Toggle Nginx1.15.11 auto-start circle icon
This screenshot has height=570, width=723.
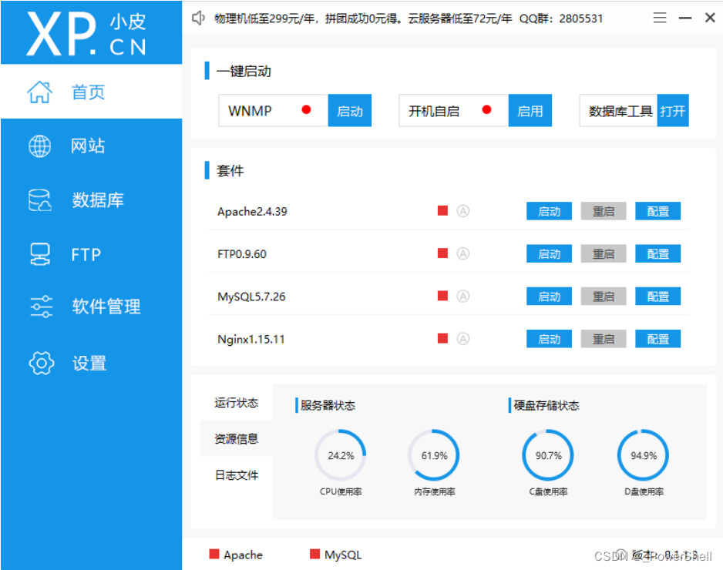463,338
